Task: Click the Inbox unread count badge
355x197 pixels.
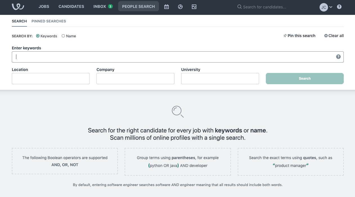Action: [x=110, y=6]
